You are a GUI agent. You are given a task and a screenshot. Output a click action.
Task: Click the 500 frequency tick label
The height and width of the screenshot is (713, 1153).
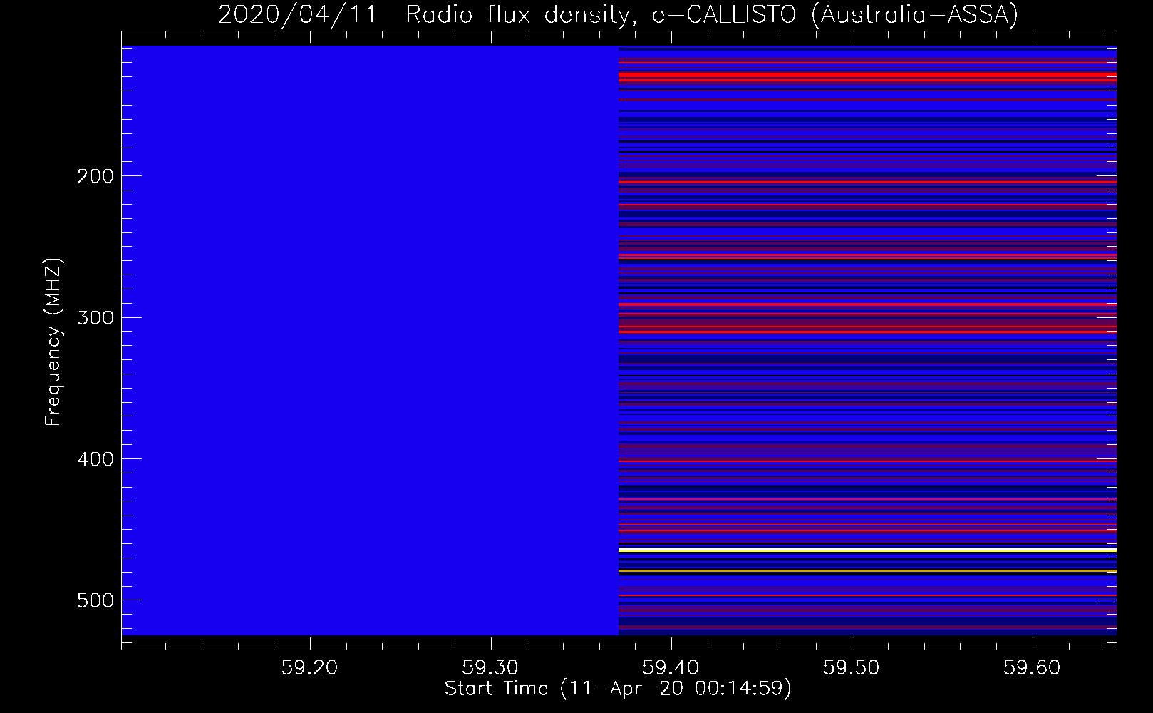[x=95, y=600]
